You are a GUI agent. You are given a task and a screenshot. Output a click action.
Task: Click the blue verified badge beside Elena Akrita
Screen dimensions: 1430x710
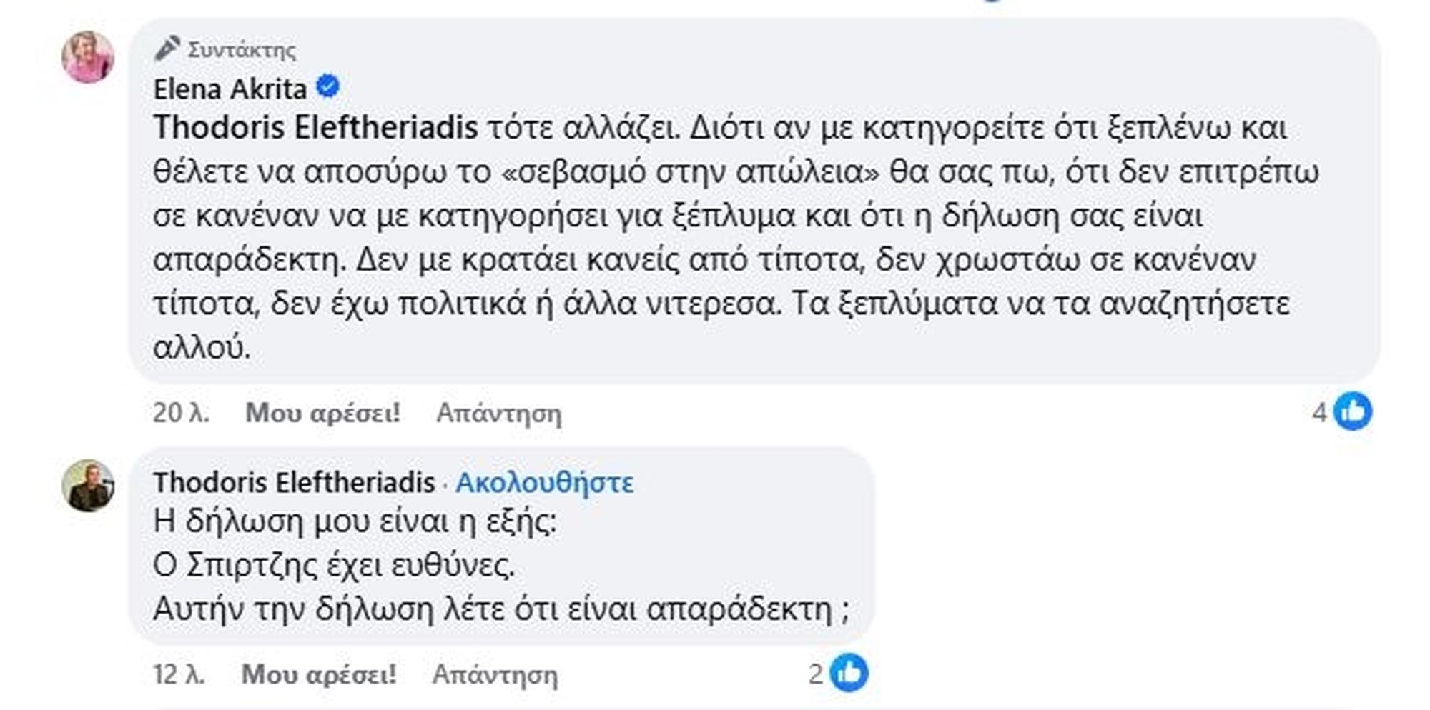pos(328,87)
